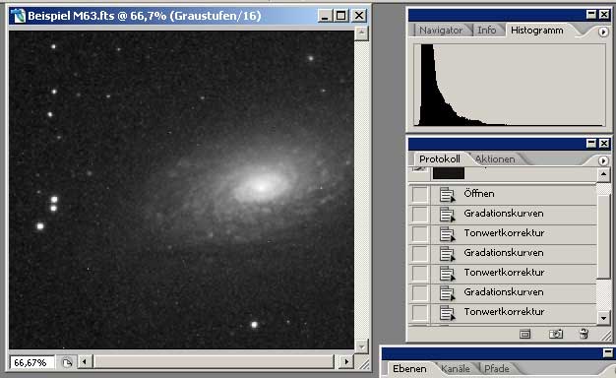This screenshot has width=616, height=378.
Task: Click the Photoshop document icon in title bar
Action: [x=18, y=16]
